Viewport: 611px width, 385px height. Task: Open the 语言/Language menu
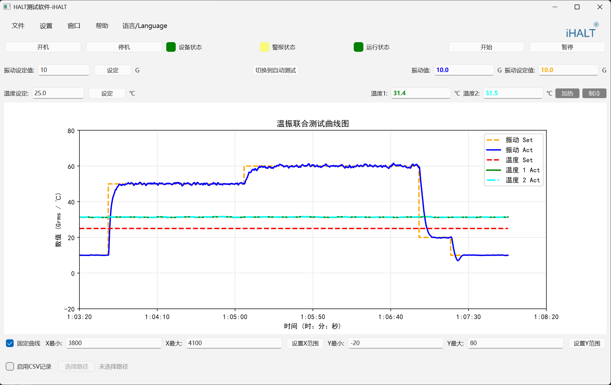[x=145, y=26]
